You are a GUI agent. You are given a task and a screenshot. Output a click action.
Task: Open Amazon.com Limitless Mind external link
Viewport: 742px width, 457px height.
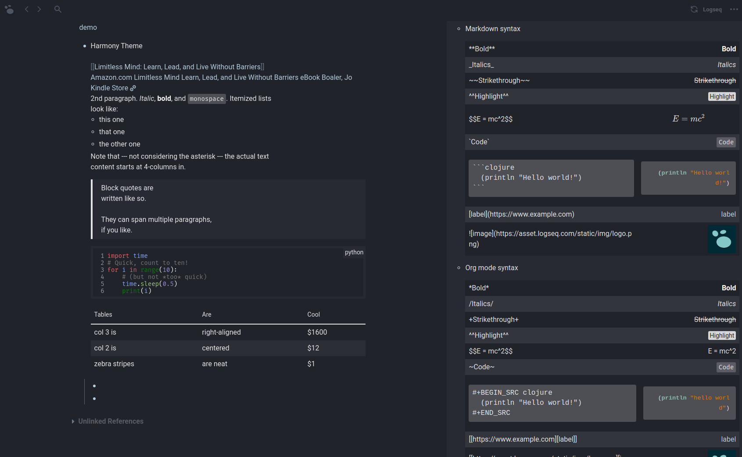click(x=221, y=83)
